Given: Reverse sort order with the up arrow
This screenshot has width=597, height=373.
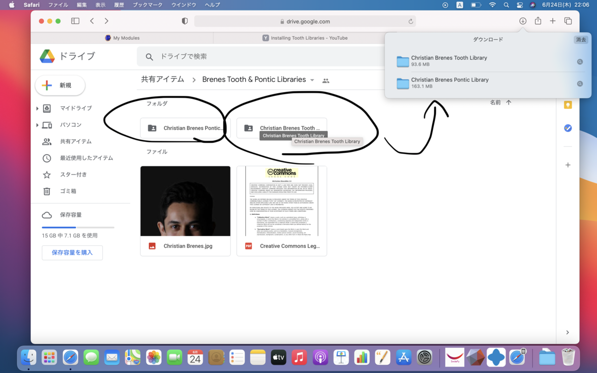Looking at the screenshot, I should click(508, 102).
